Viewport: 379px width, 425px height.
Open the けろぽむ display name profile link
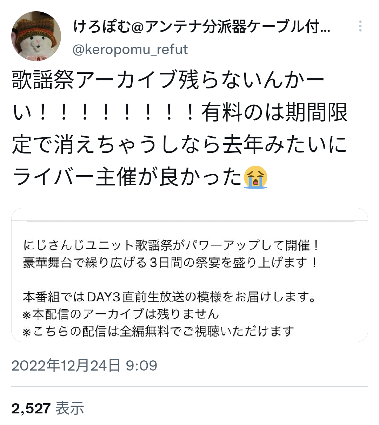(x=202, y=27)
